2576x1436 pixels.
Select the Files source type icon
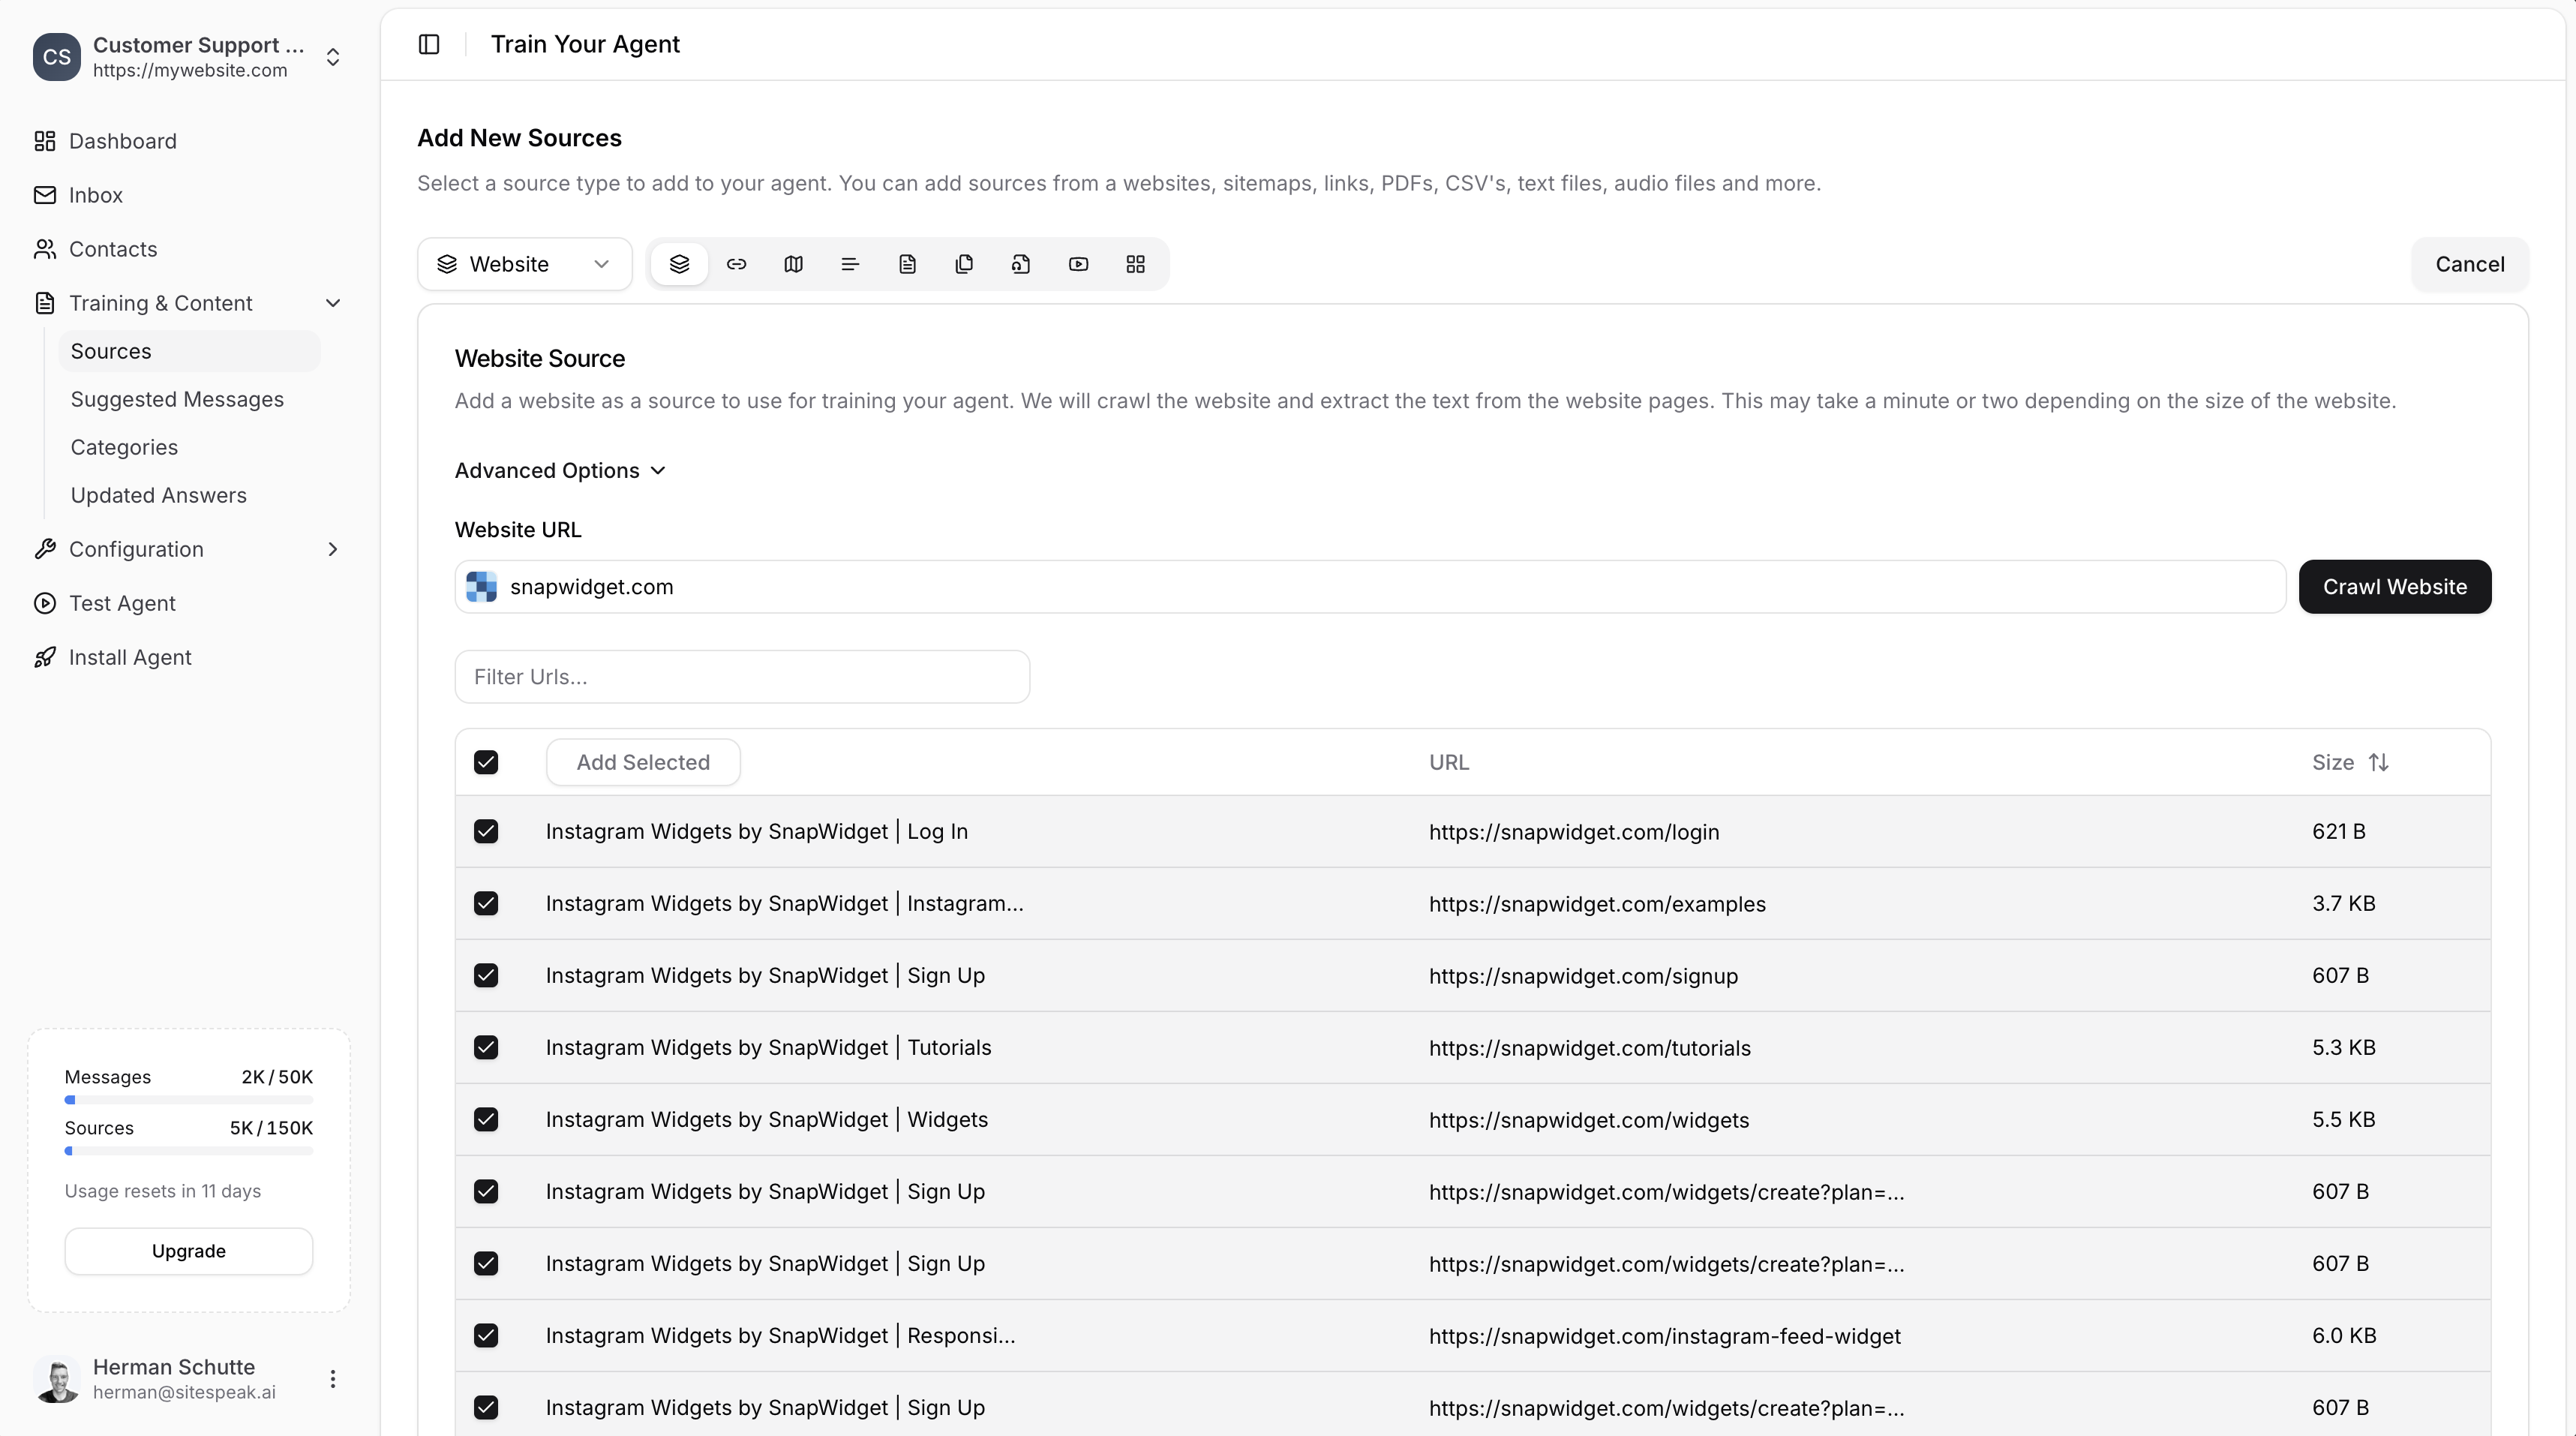point(963,264)
